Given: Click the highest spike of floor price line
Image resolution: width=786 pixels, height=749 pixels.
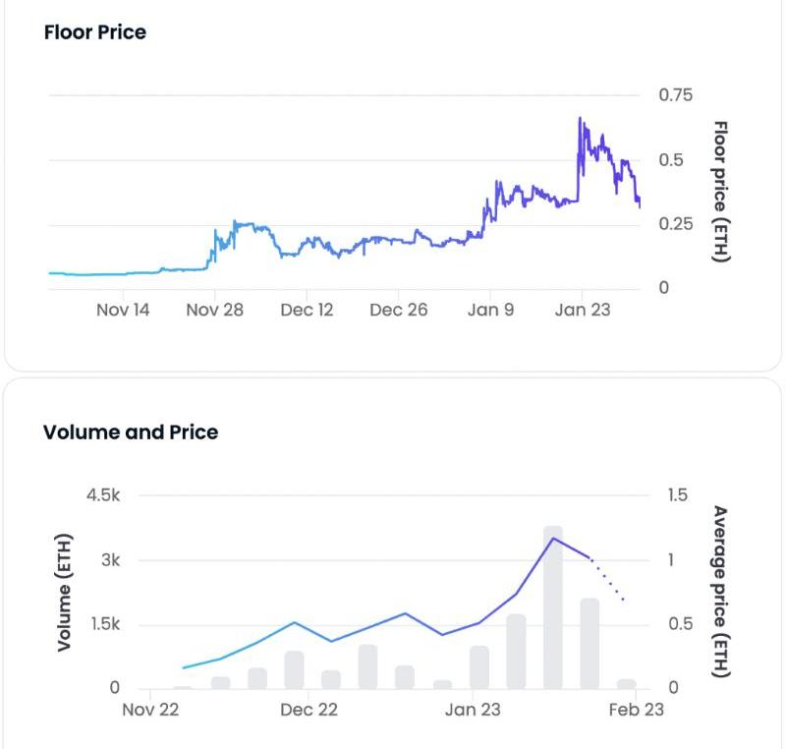Looking at the screenshot, I should (x=580, y=119).
